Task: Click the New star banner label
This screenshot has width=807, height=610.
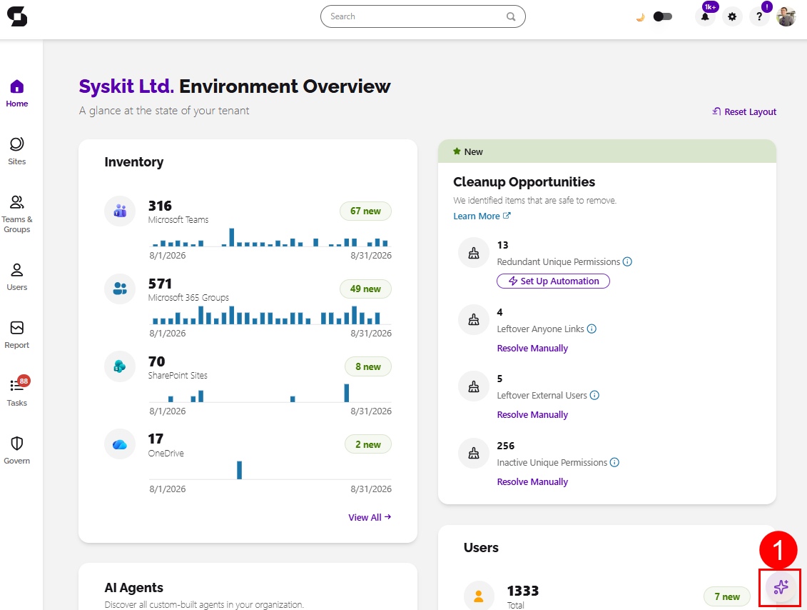Action: [468, 151]
